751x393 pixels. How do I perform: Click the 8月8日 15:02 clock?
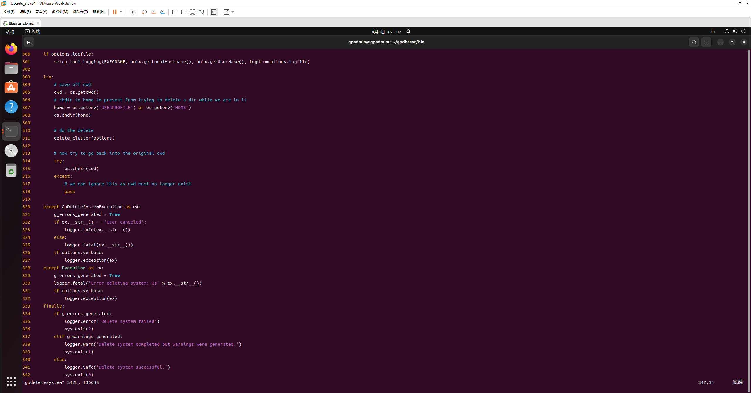tap(386, 31)
